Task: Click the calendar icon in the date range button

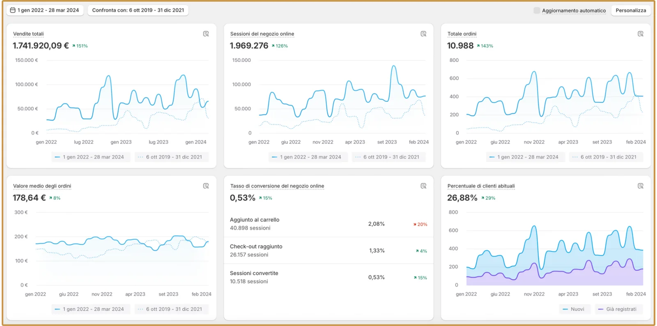Action: (13, 10)
